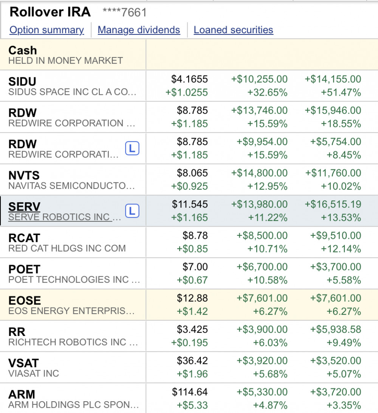Open the Loaned securities link
The width and height of the screenshot is (378, 413).
click(233, 30)
